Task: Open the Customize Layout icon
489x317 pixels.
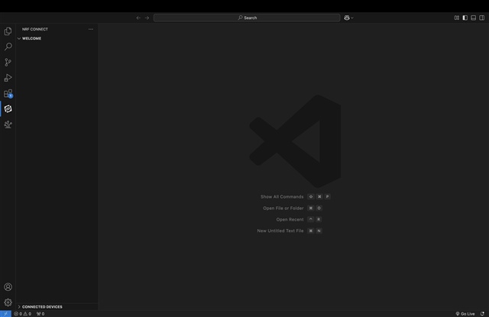Action: pyautogui.click(x=457, y=18)
